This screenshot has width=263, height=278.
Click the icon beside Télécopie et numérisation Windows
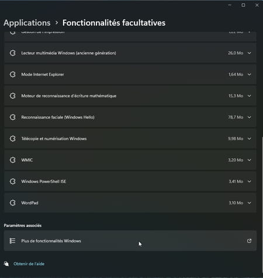click(x=13, y=138)
